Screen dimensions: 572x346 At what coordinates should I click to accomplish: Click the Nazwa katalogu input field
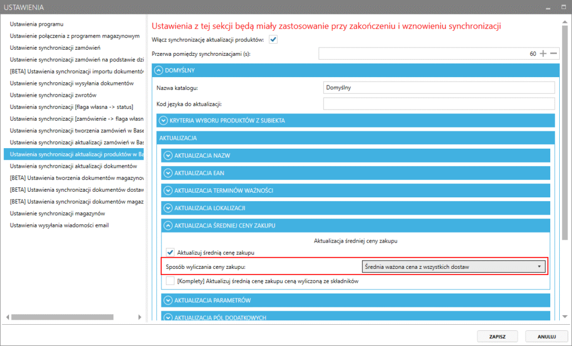click(438, 88)
